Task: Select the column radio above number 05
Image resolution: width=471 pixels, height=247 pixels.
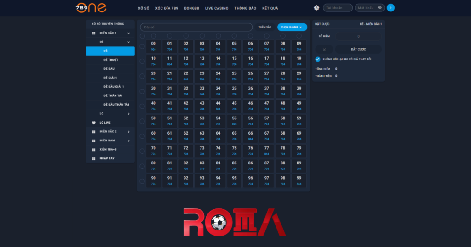Action: [234, 36]
